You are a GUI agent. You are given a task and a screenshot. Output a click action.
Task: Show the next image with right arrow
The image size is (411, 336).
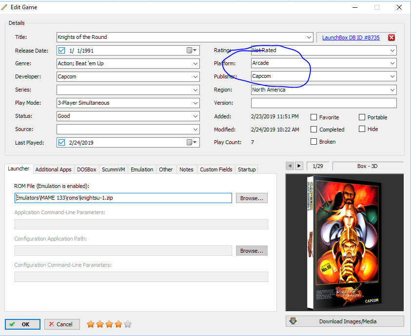299,166
